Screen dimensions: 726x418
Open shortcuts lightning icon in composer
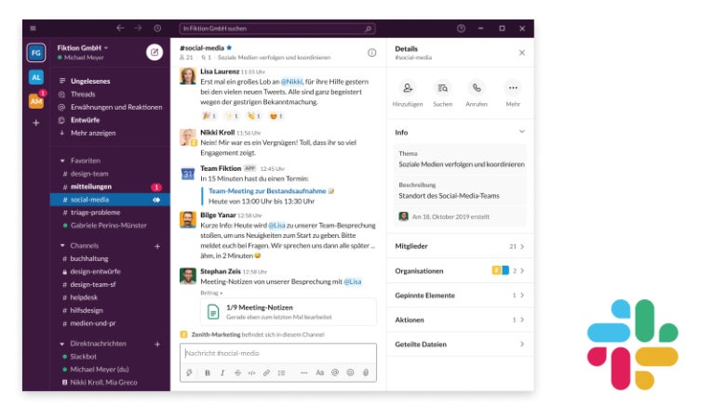[189, 372]
